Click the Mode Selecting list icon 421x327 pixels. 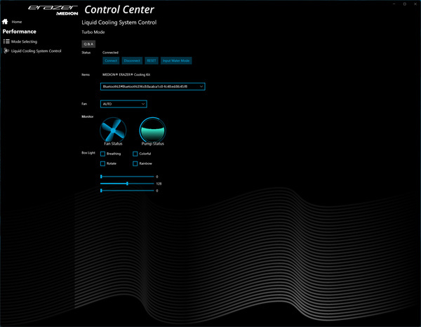click(x=6, y=41)
